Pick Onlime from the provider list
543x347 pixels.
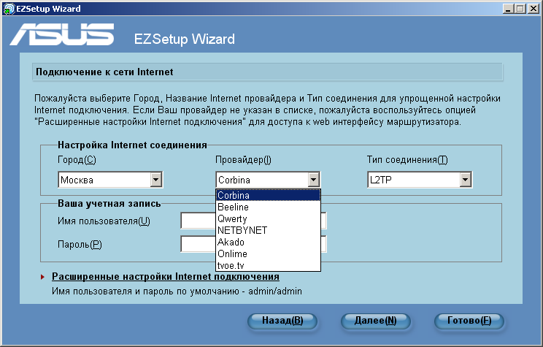click(x=268, y=253)
